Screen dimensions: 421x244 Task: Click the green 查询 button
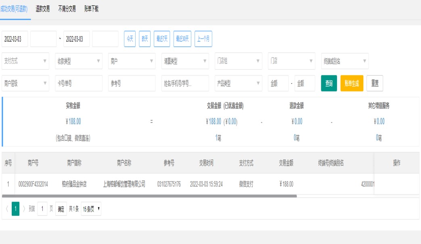tap(329, 83)
